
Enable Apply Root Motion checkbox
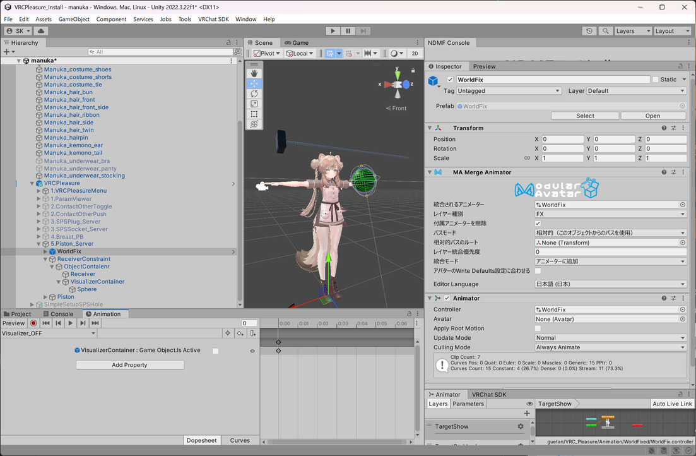pos(538,328)
